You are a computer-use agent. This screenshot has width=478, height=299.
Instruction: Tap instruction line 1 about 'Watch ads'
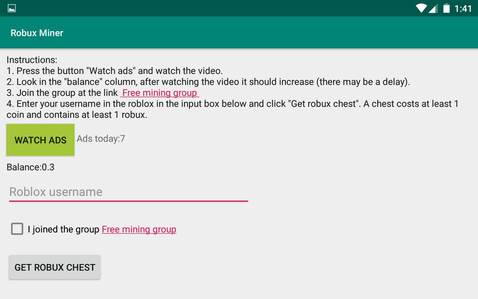click(x=114, y=71)
